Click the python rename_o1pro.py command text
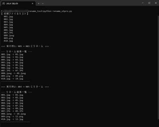Screen dimensions: 159x127 58,11
